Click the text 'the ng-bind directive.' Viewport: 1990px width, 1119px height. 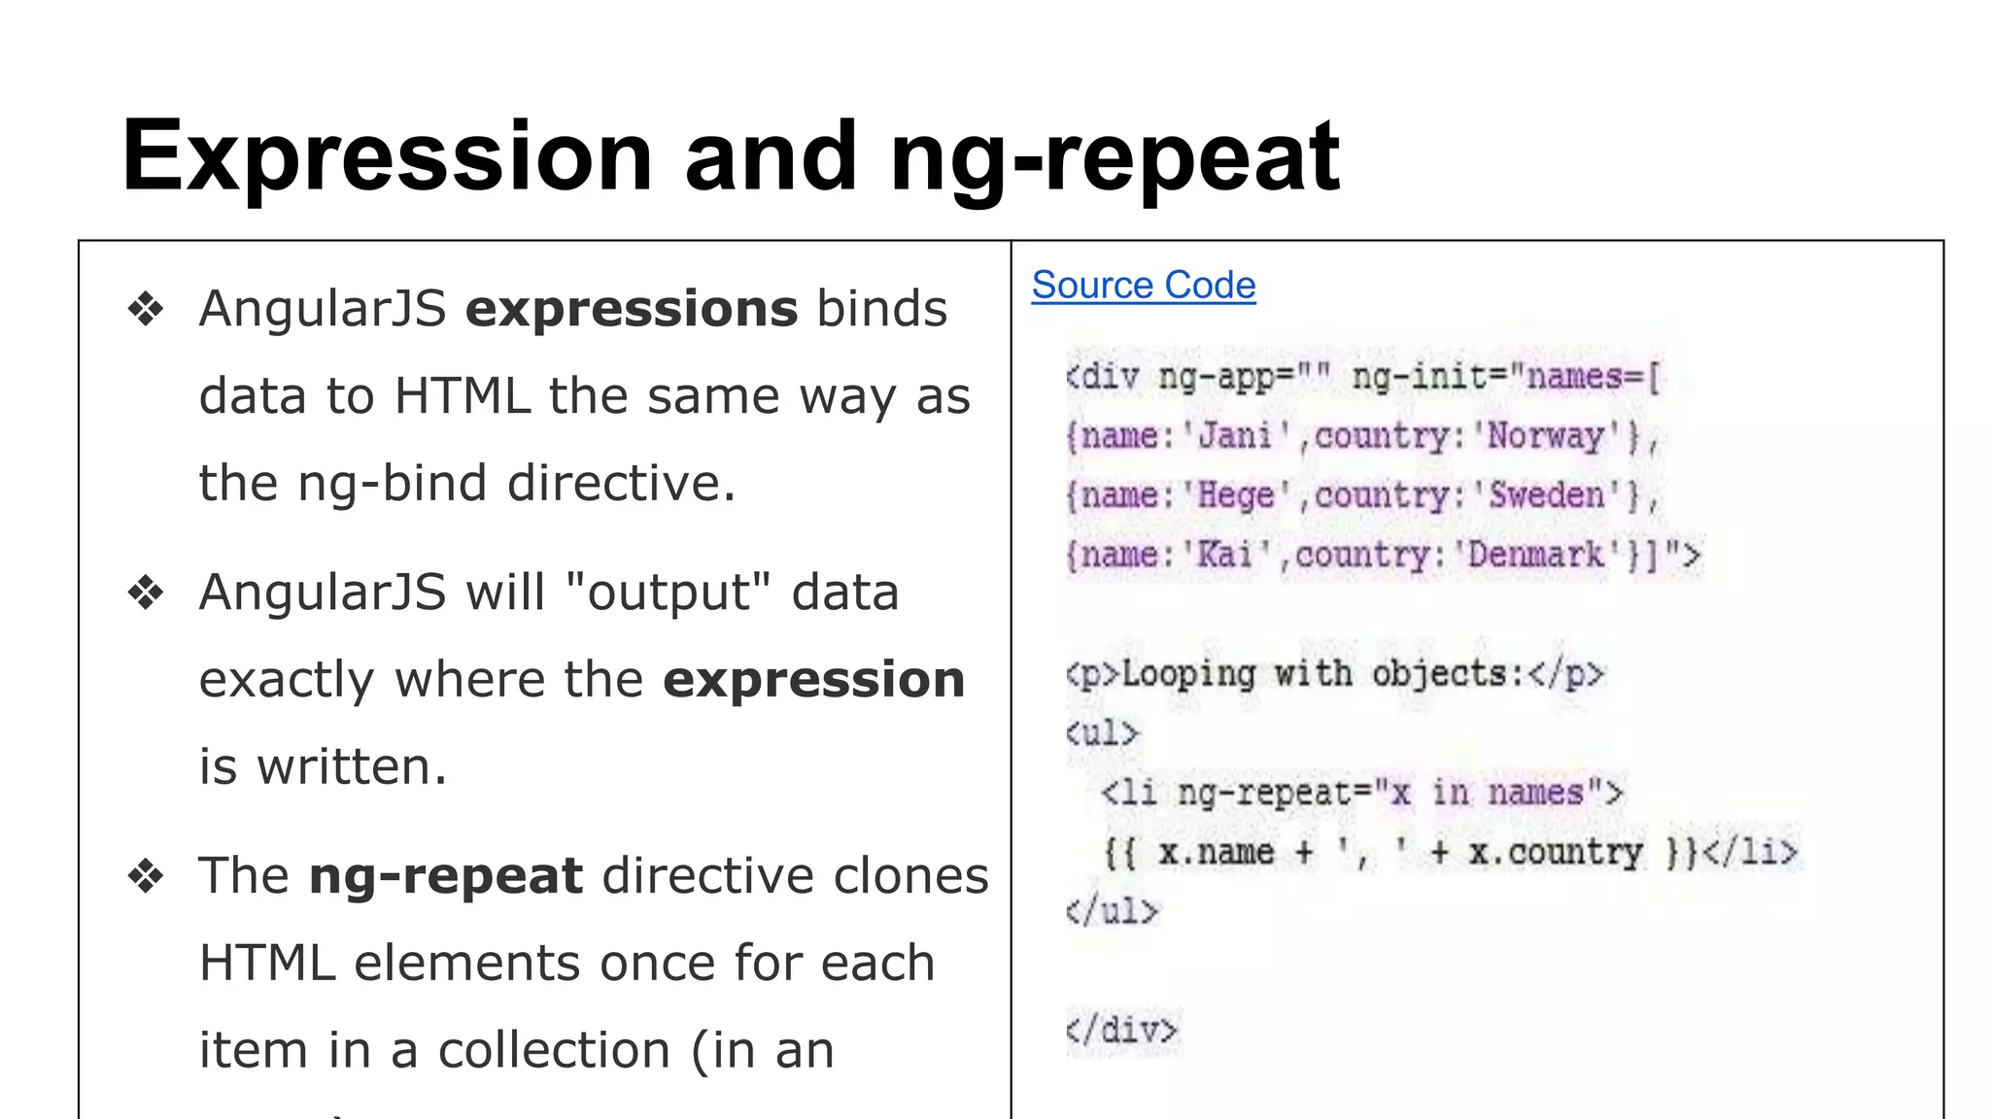click(x=467, y=484)
